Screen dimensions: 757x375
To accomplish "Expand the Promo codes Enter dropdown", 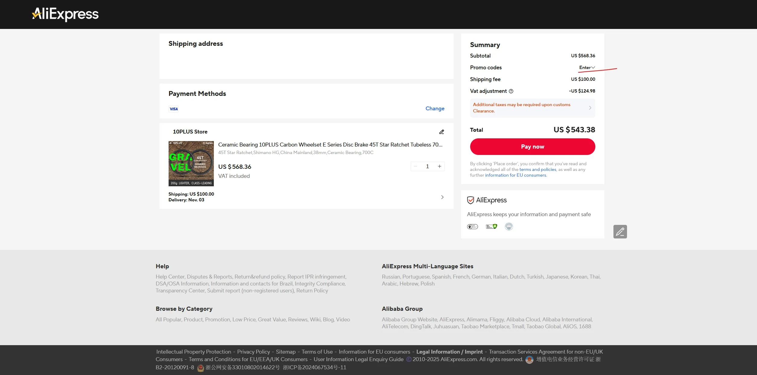I will click(587, 68).
